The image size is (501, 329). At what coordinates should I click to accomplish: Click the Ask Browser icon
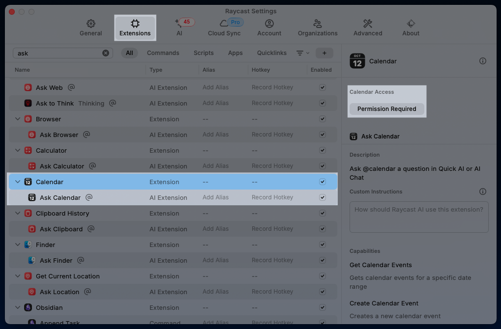pyautogui.click(x=32, y=135)
